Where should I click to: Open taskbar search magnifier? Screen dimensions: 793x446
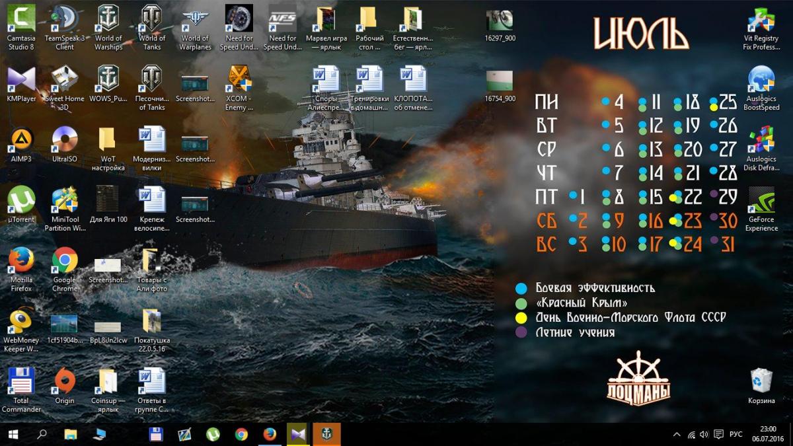pyautogui.click(x=42, y=434)
